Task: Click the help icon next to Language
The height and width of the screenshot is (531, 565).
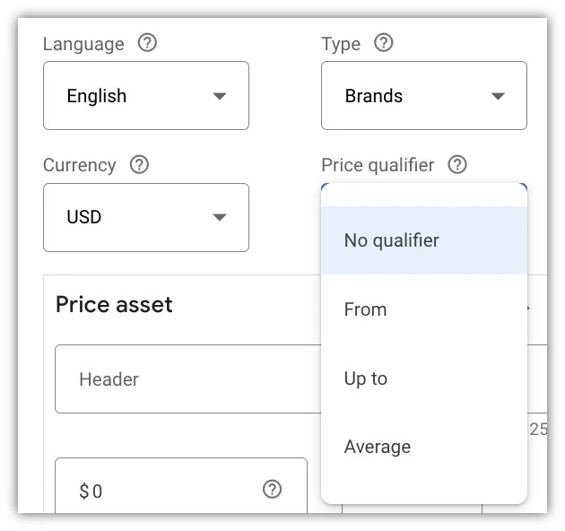Action: tap(147, 43)
